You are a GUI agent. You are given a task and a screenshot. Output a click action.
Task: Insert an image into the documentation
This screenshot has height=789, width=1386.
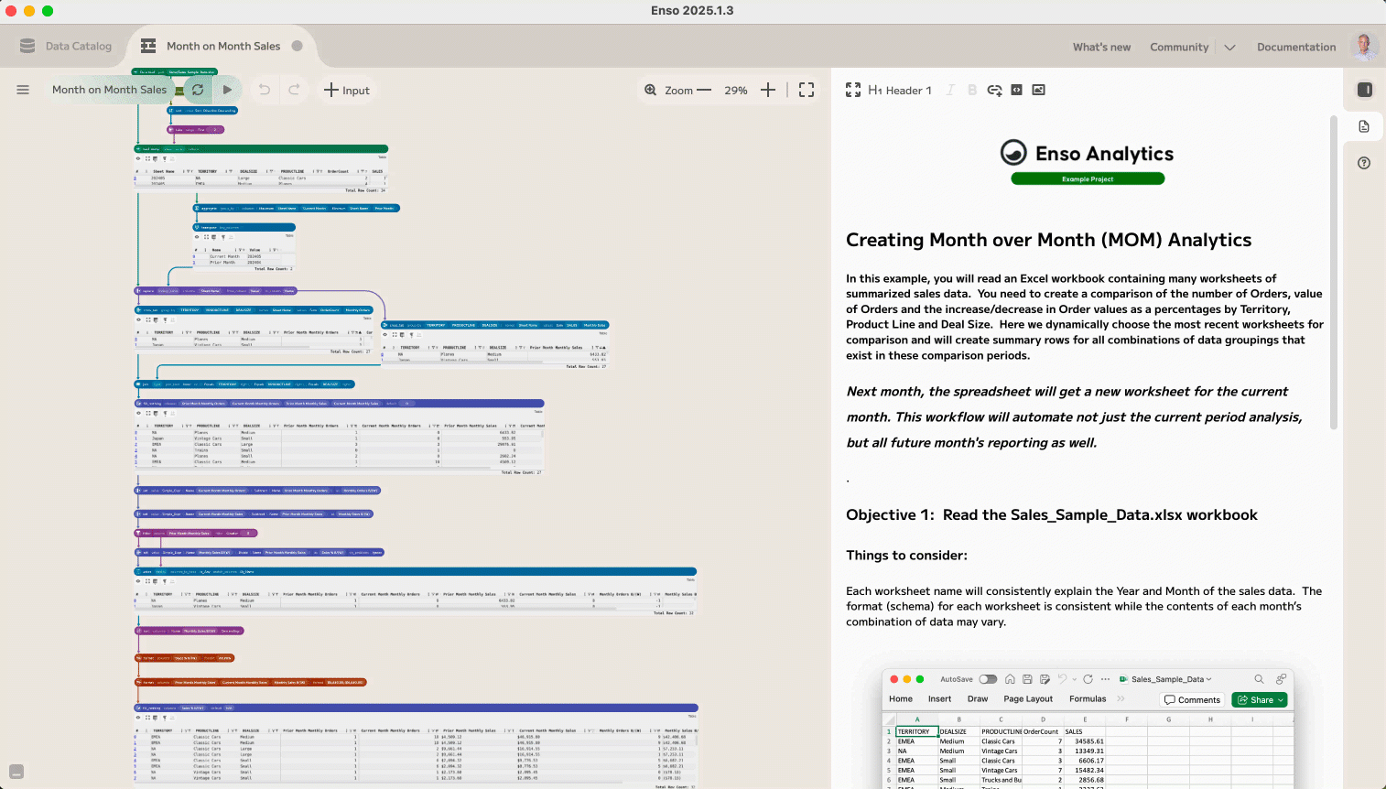pos(1038,90)
